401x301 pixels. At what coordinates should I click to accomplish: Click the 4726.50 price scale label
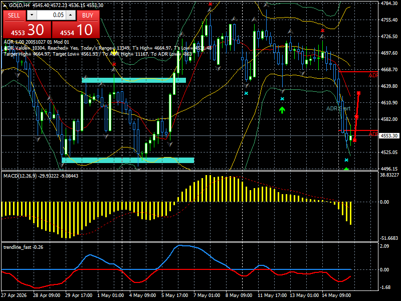click(x=389, y=36)
